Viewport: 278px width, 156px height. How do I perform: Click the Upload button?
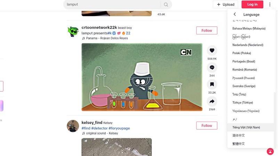tap(226, 5)
